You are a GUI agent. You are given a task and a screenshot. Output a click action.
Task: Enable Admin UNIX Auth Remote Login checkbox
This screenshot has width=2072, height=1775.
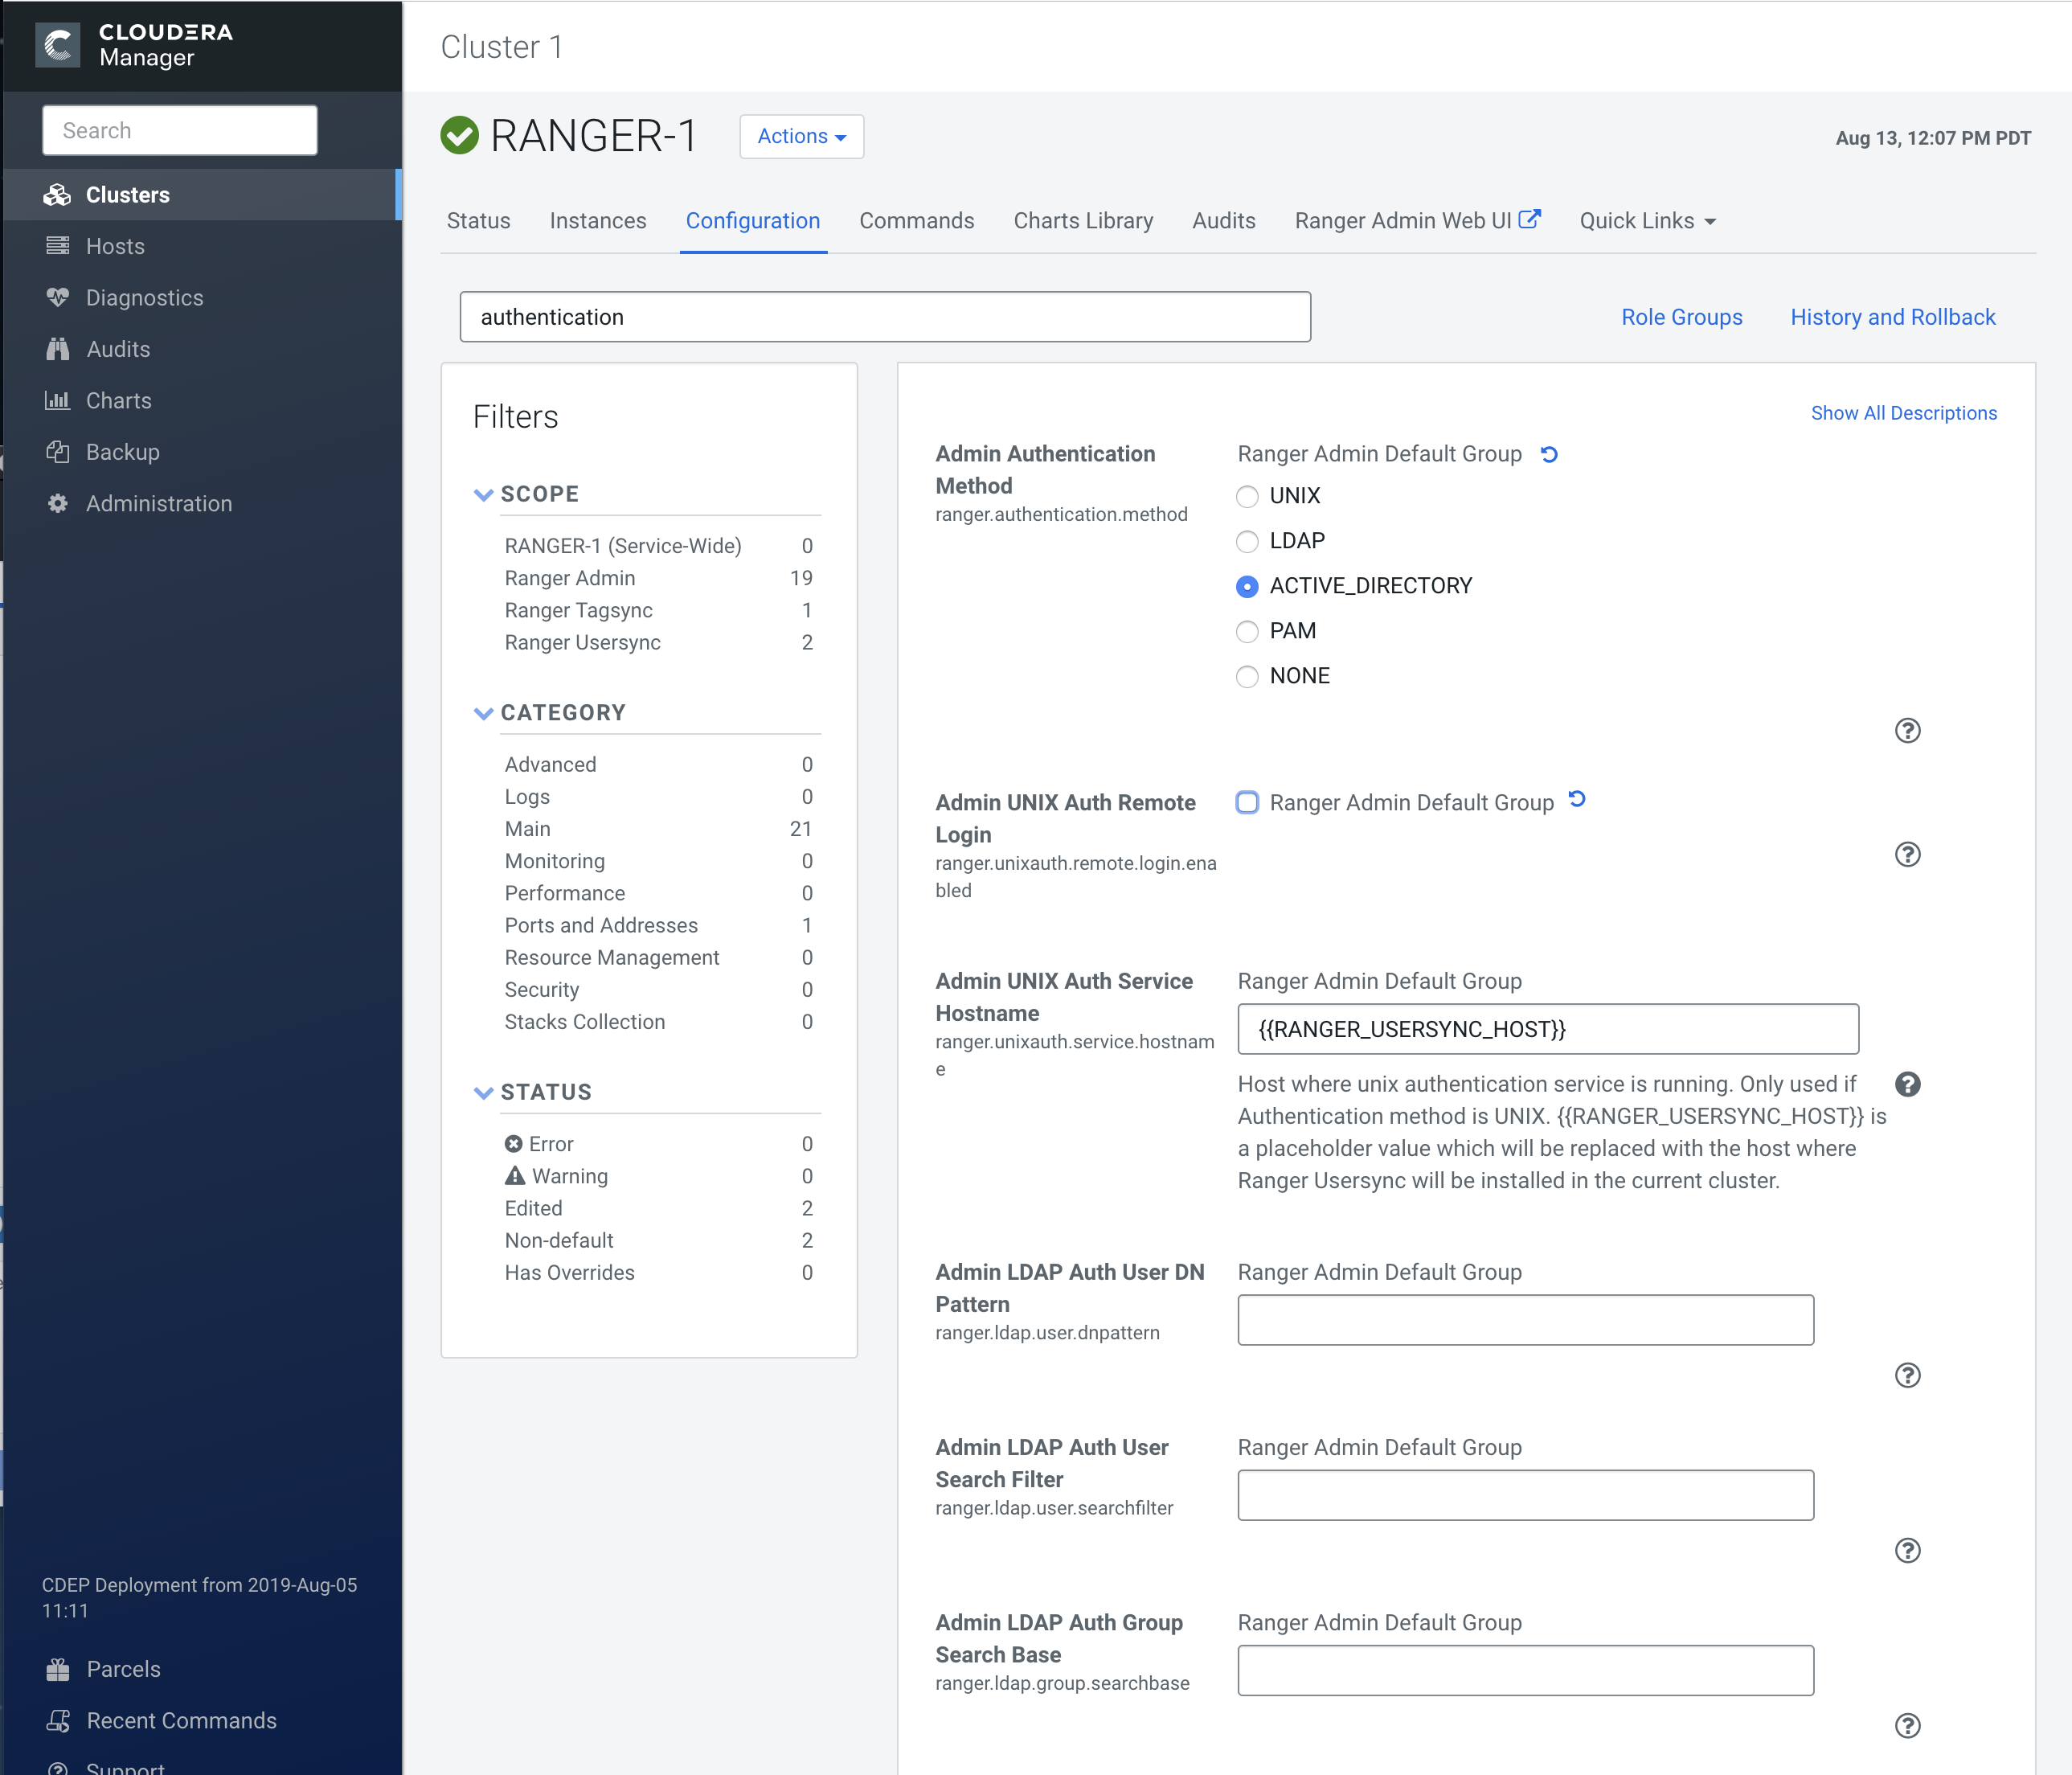pos(1247,802)
